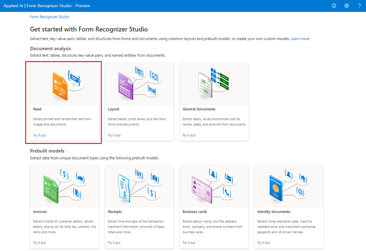Click the Extract name, expiration date description
366x251 pixels.
[x=286, y=227]
